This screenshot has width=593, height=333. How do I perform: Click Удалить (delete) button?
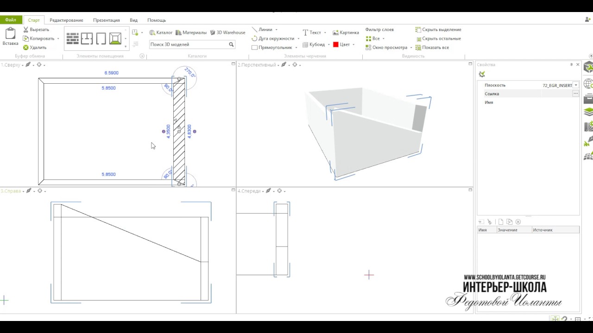tap(35, 47)
